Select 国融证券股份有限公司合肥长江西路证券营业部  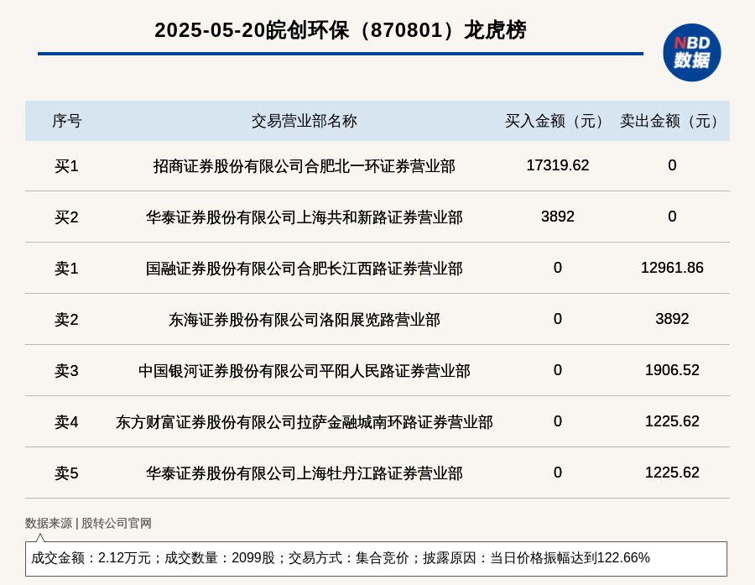tap(305, 269)
